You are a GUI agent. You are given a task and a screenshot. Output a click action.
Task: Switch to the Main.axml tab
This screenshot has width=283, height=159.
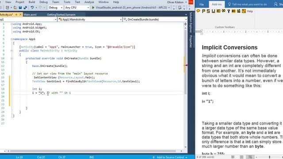click(x=30, y=15)
